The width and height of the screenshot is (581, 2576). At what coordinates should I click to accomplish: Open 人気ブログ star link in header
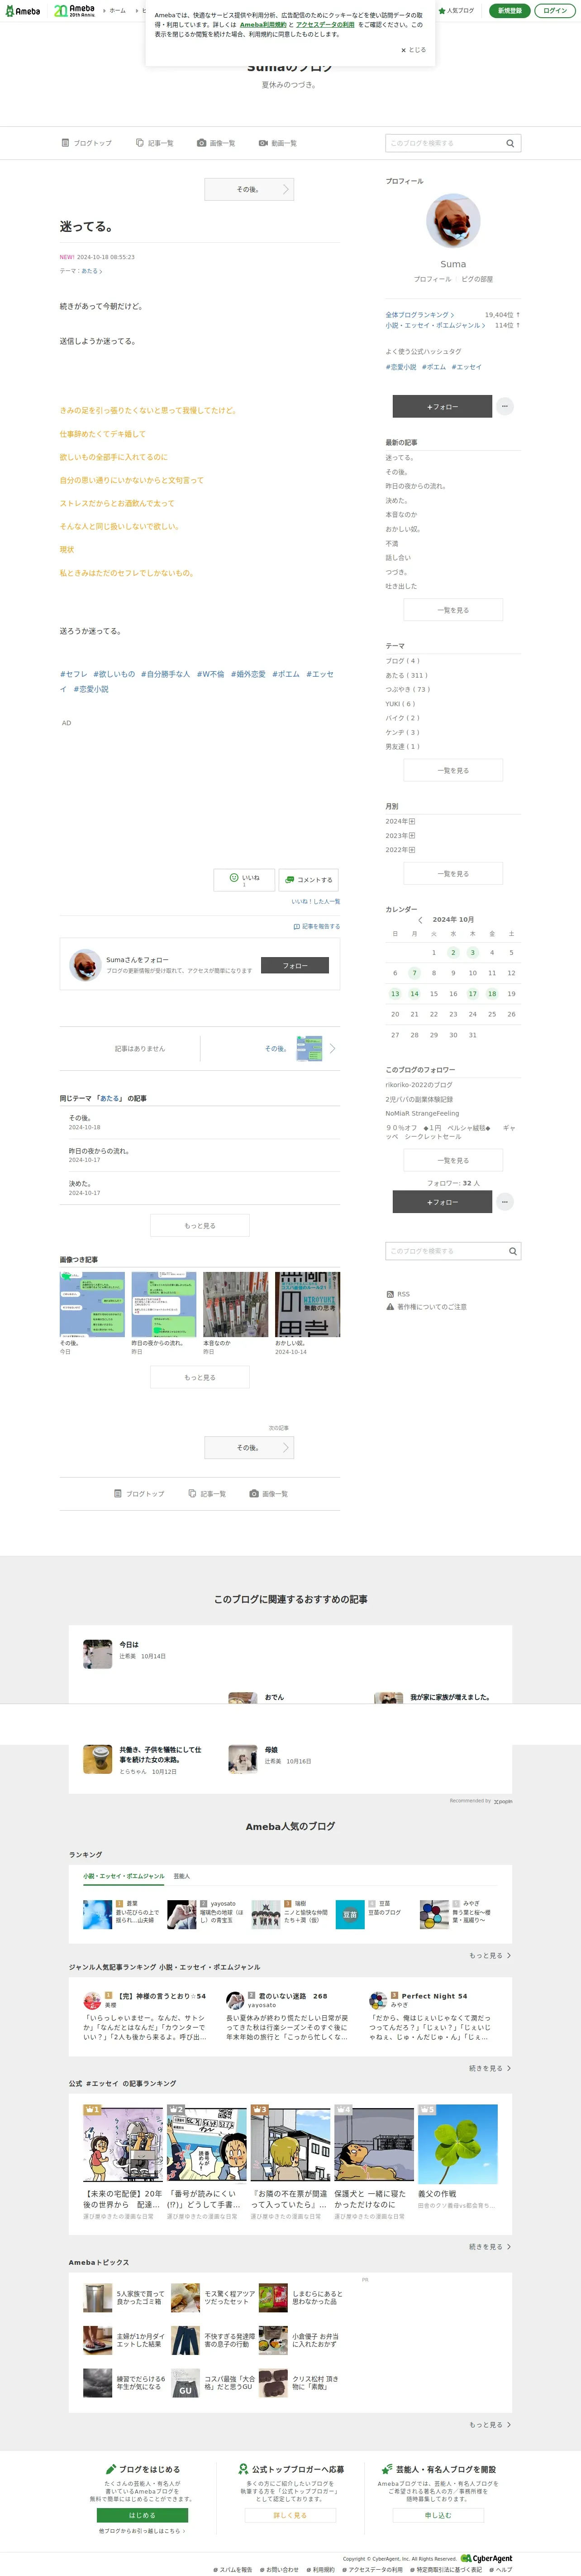pos(457,10)
